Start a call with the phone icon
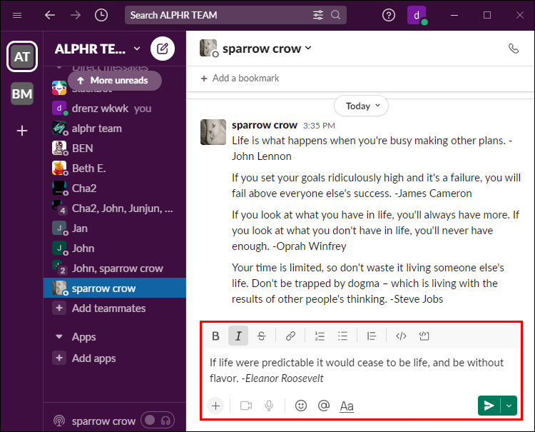This screenshot has width=535, height=432. coord(514,49)
